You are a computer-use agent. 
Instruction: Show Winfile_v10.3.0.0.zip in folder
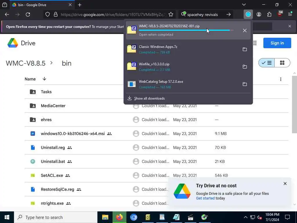[245, 67]
